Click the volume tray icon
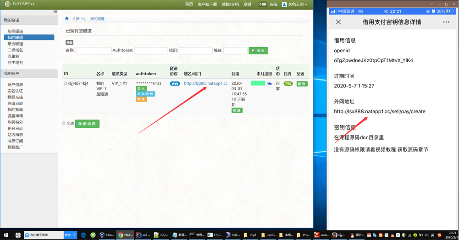459x240 pixels. [426, 235]
